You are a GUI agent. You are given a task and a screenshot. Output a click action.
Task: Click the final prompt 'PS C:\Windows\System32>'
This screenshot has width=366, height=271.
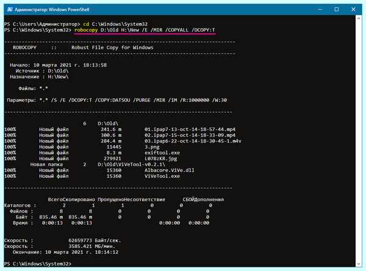coord(38,264)
